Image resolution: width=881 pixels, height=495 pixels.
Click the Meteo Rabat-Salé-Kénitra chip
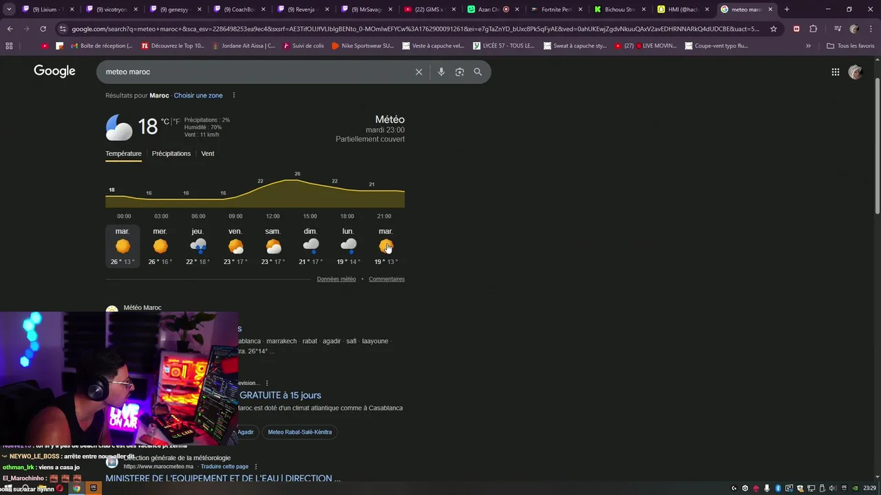point(299,432)
